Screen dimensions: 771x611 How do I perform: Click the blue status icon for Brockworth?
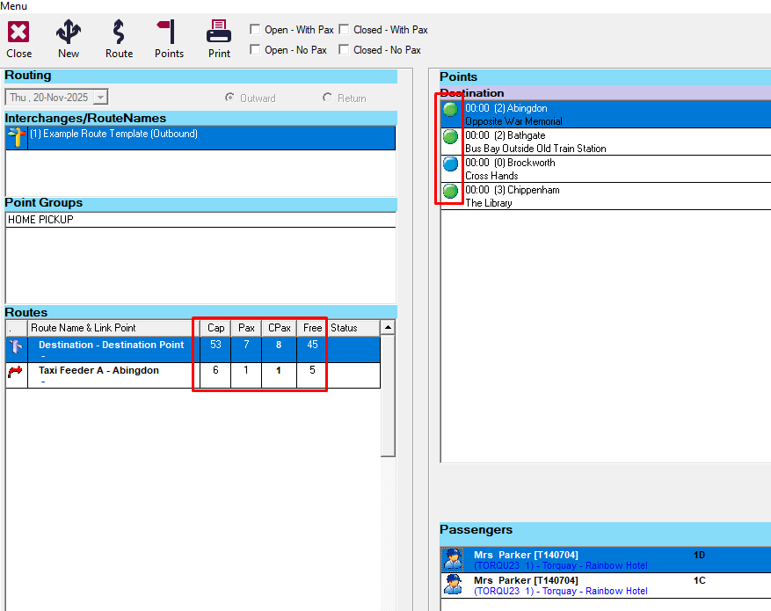tap(450, 164)
